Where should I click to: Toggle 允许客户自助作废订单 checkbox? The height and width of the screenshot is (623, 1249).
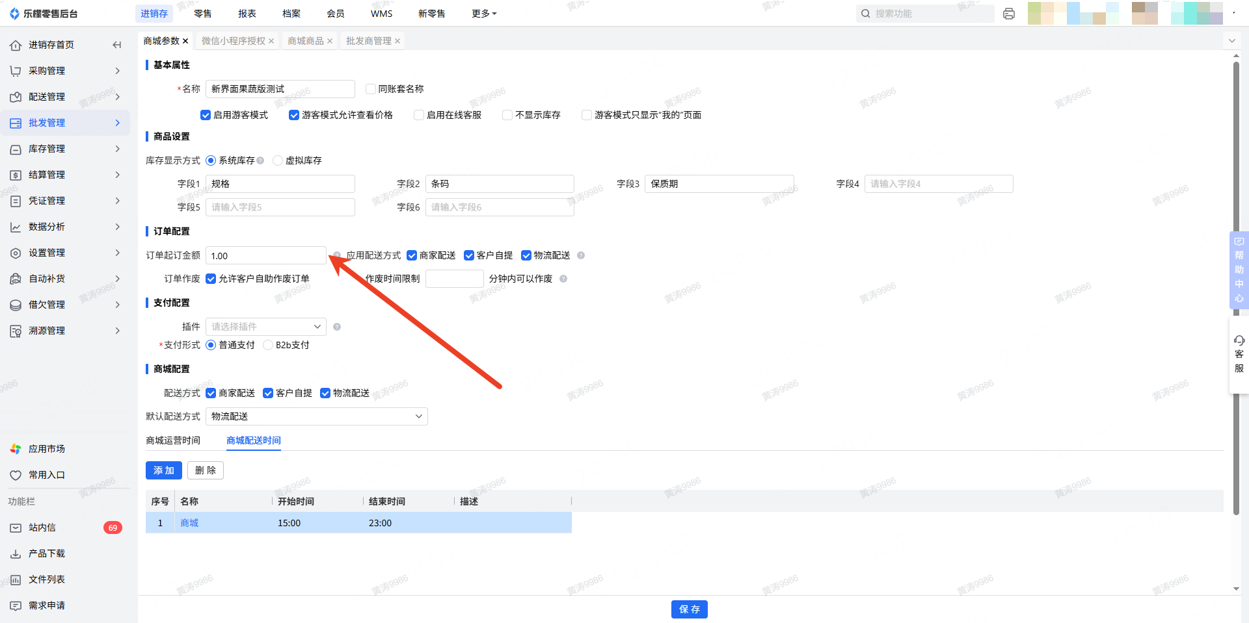tap(211, 279)
